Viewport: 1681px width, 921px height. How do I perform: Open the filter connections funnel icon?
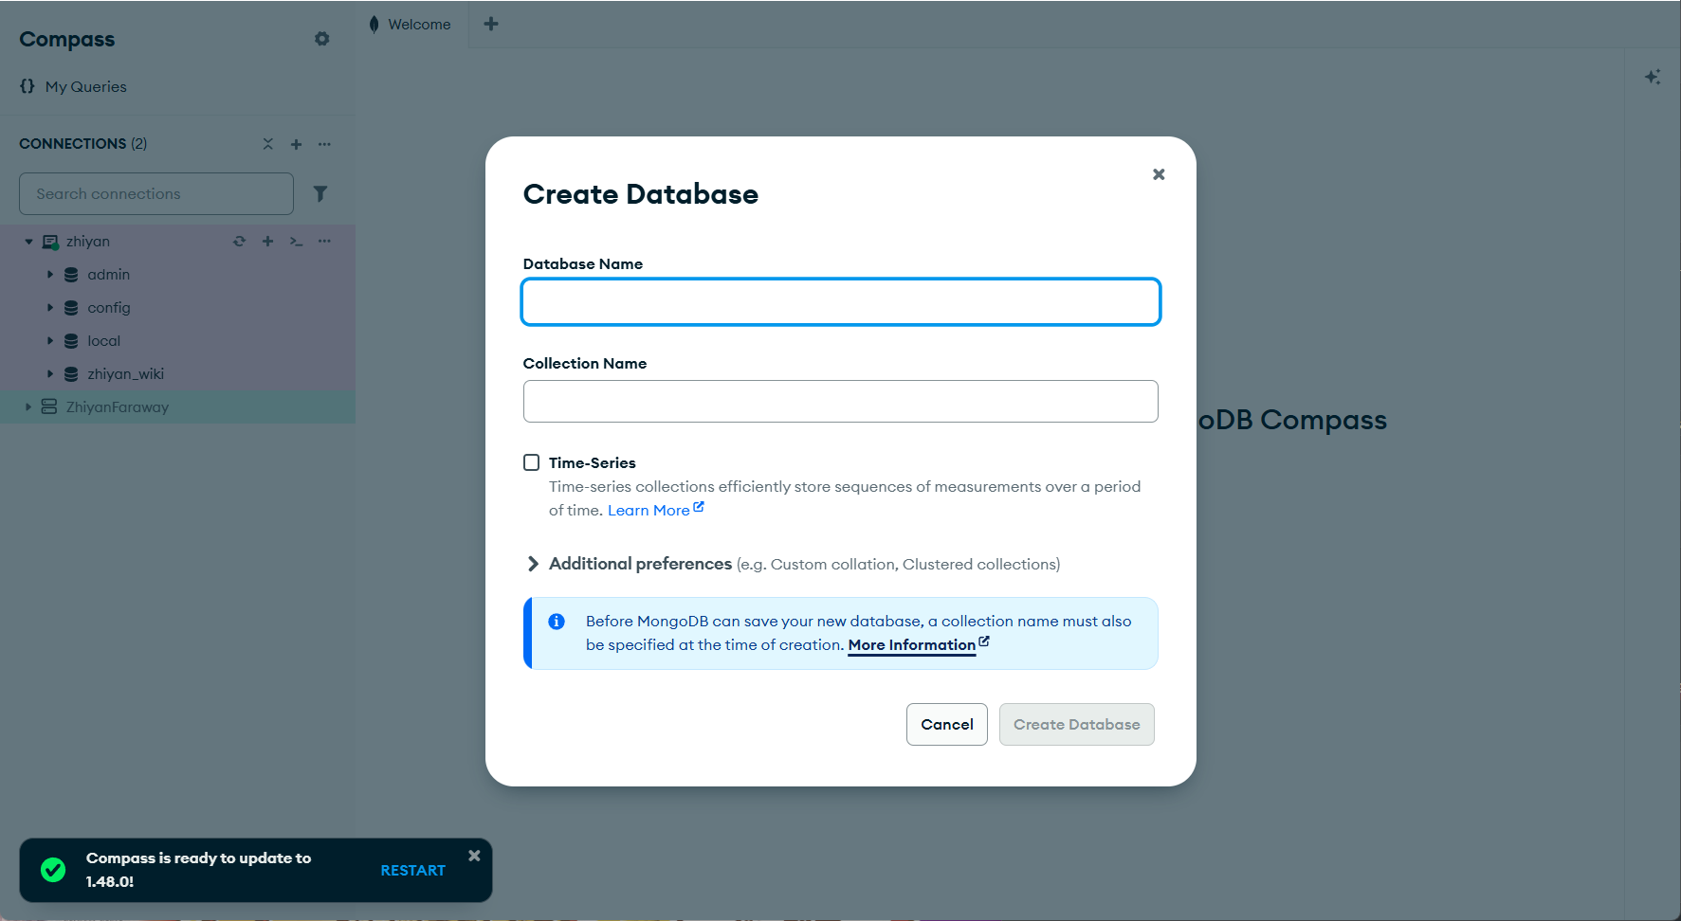(x=320, y=193)
